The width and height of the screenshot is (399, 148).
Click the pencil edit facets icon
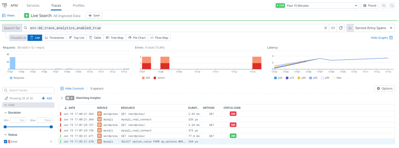6,98
